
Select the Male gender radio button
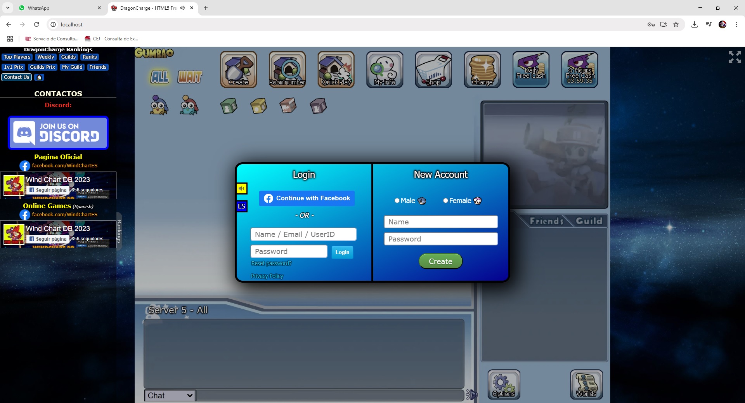tap(397, 201)
